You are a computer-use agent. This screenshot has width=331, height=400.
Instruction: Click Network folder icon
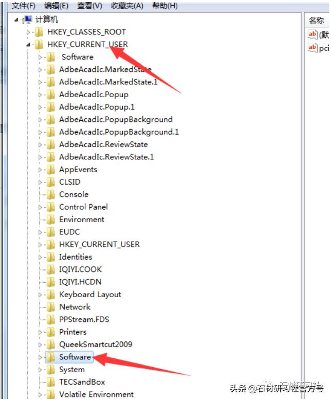click(50, 307)
